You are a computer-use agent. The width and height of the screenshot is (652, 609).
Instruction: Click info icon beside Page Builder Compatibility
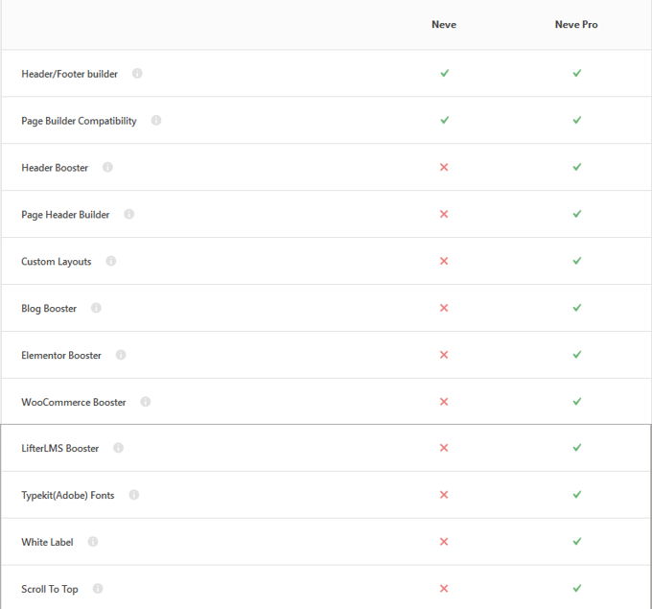pyautogui.click(x=156, y=121)
